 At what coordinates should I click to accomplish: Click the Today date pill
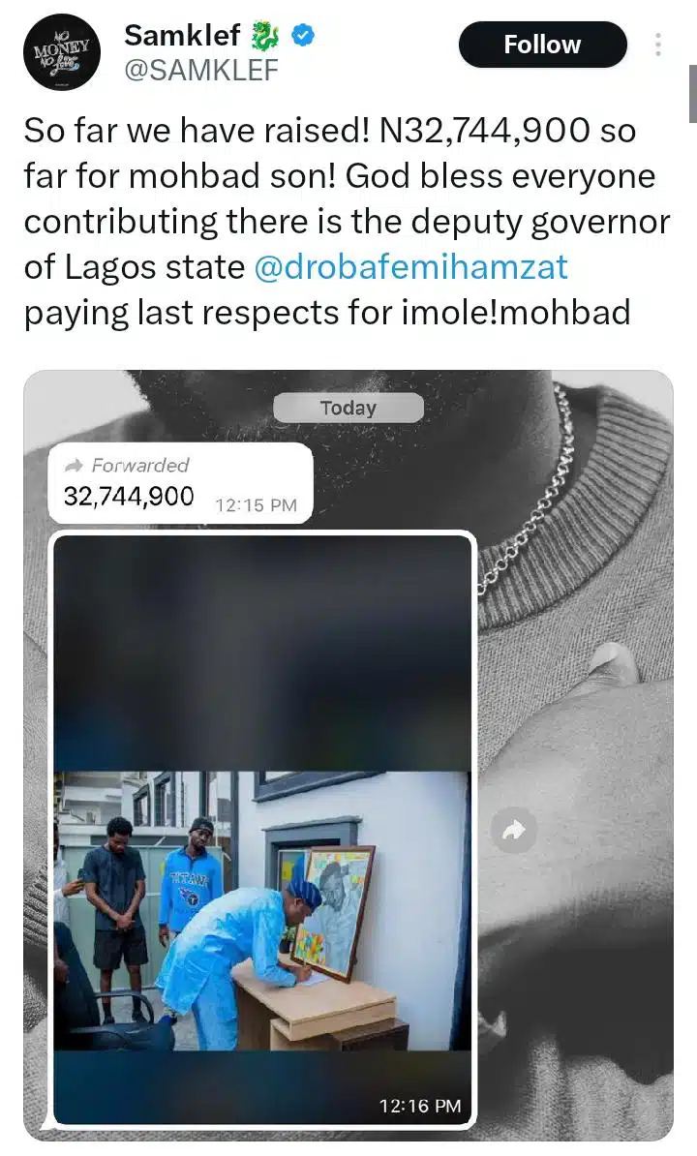348,408
